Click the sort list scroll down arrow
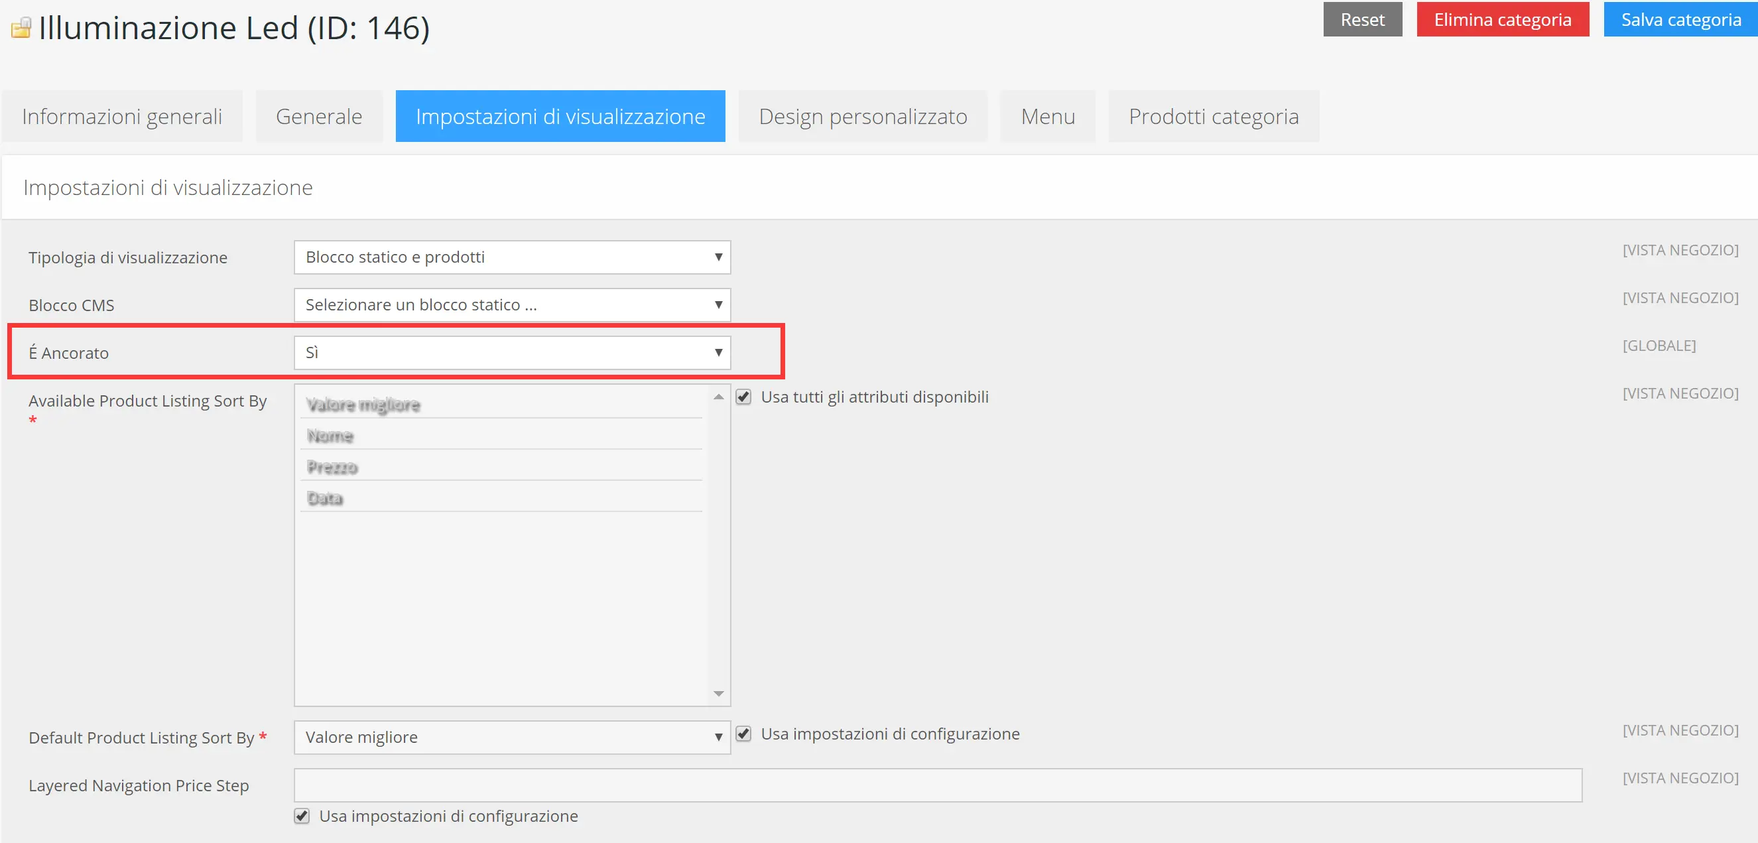The height and width of the screenshot is (843, 1758). (x=718, y=694)
